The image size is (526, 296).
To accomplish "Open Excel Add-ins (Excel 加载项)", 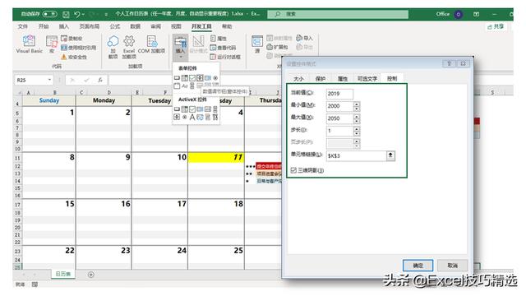I will pyautogui.click(x=129, y=47).
